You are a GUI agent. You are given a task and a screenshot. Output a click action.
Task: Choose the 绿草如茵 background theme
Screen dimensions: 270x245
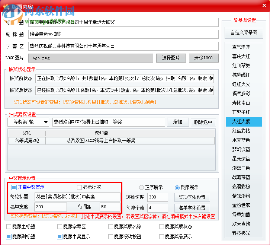pos(244,214)
